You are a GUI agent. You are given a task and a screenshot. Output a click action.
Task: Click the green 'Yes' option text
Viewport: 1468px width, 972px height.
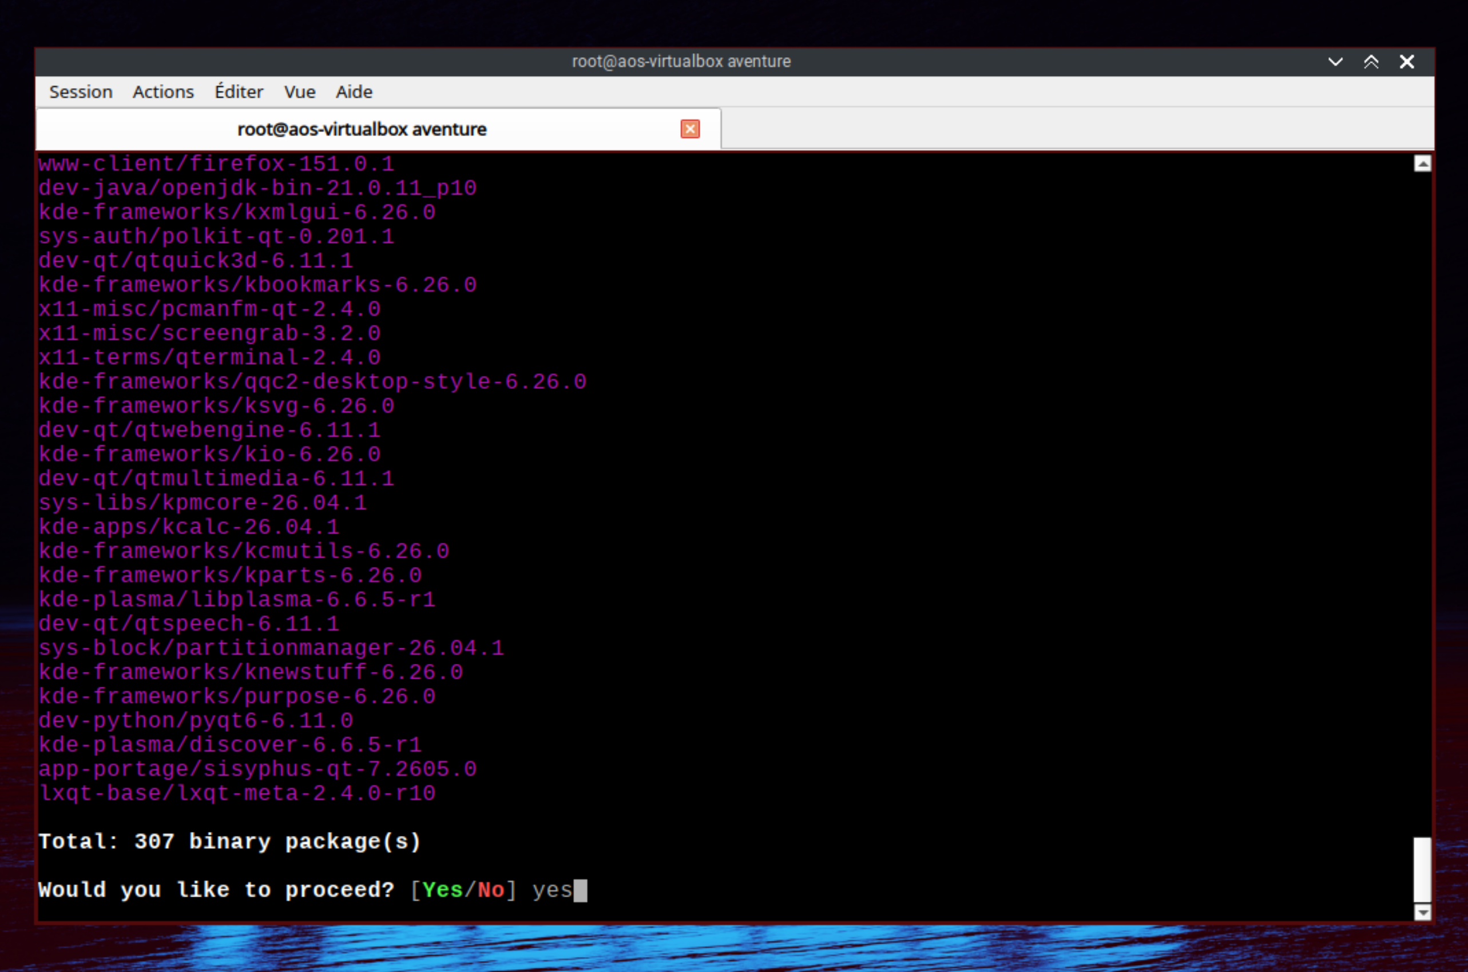pyautogui.click(x=442, y=890)
